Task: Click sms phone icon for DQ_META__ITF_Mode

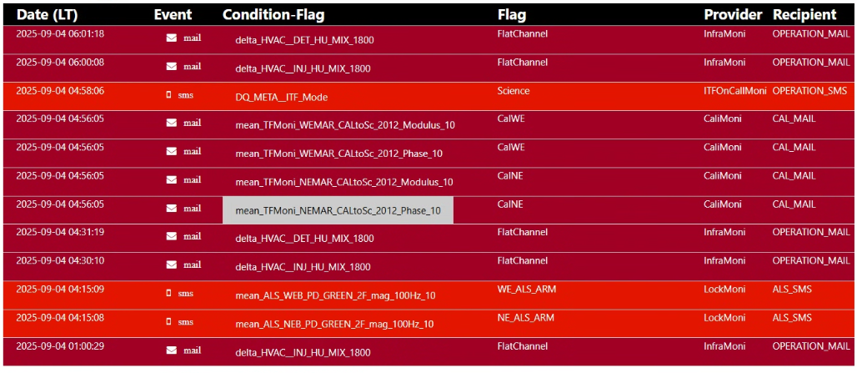Action: (x=168, y=94)
